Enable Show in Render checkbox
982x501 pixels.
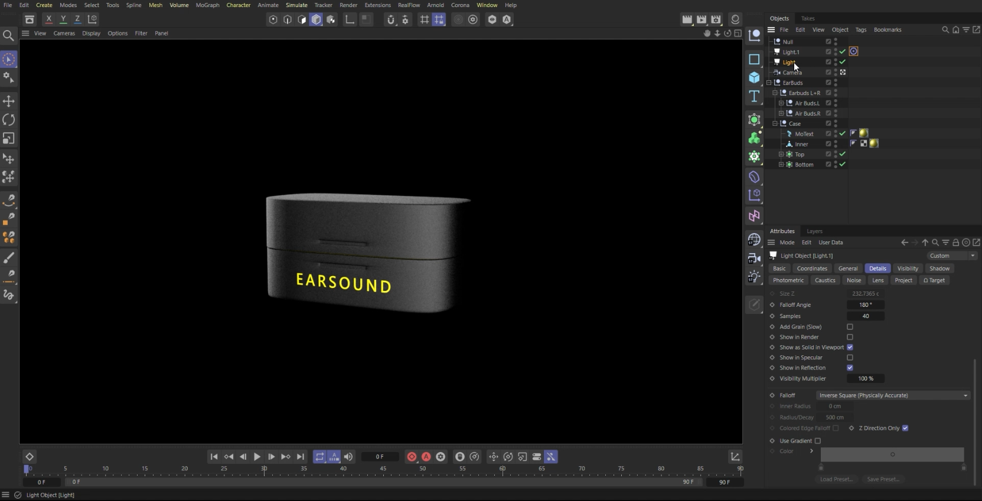[x=850, y=338]
